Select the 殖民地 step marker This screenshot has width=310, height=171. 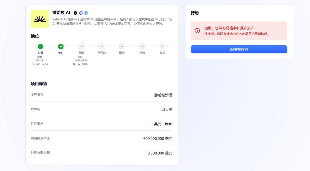(x=102, y=47)
